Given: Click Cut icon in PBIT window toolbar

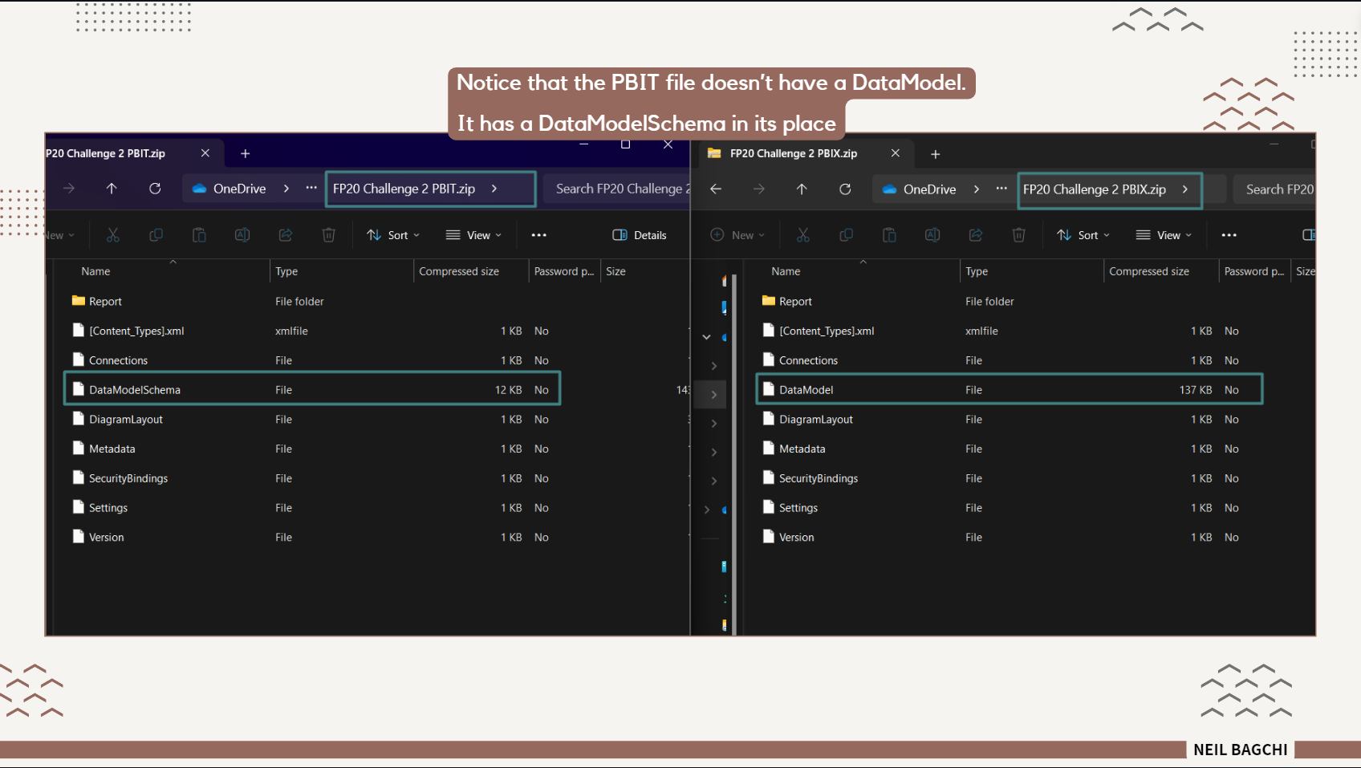Looking at the screenshot, I should [113, 235].
